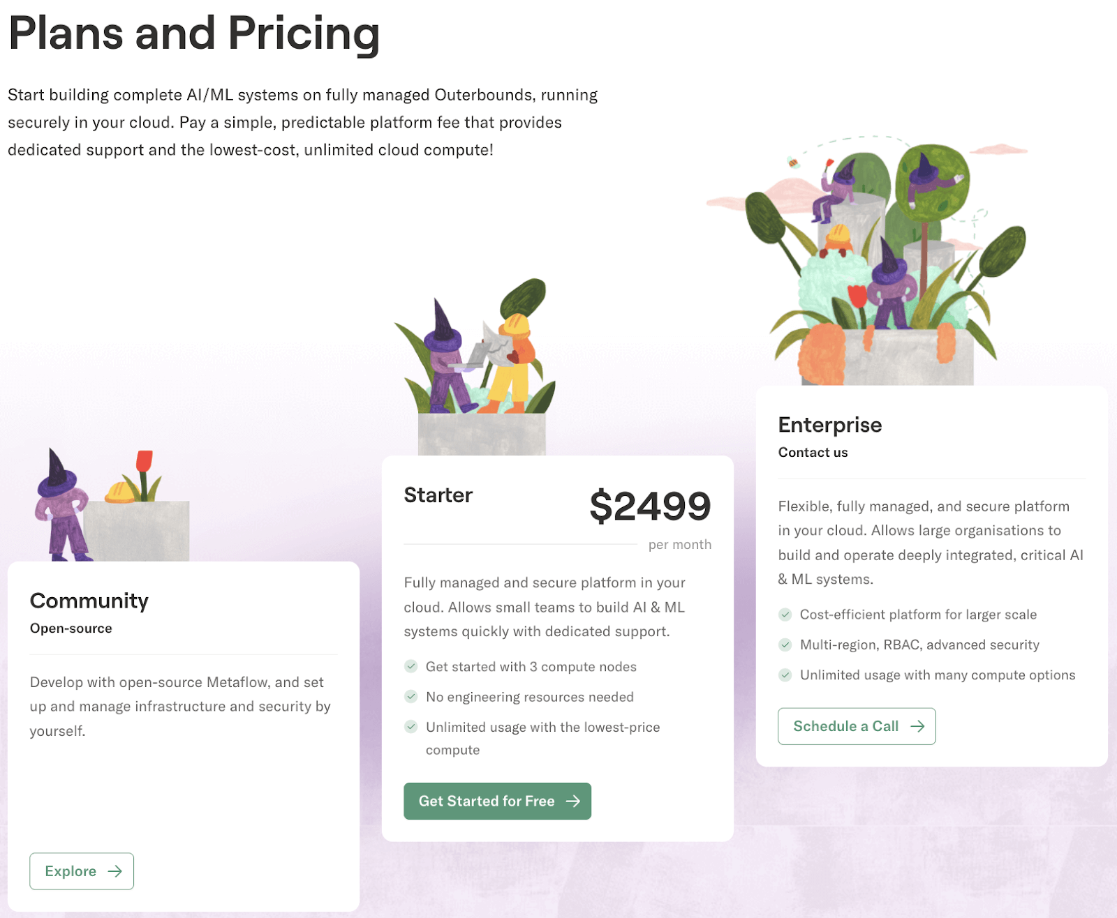Image resolution: width=1117 pixels, height=918 pixels.
Task: Click the Enterprise plan heading
Action: tap(830, 425)
